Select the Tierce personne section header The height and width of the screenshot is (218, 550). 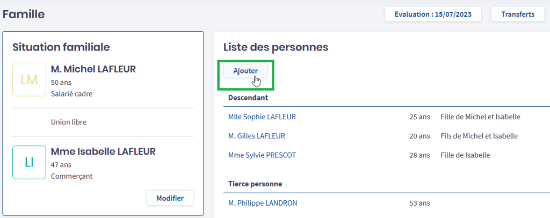(x=255, y=184)
